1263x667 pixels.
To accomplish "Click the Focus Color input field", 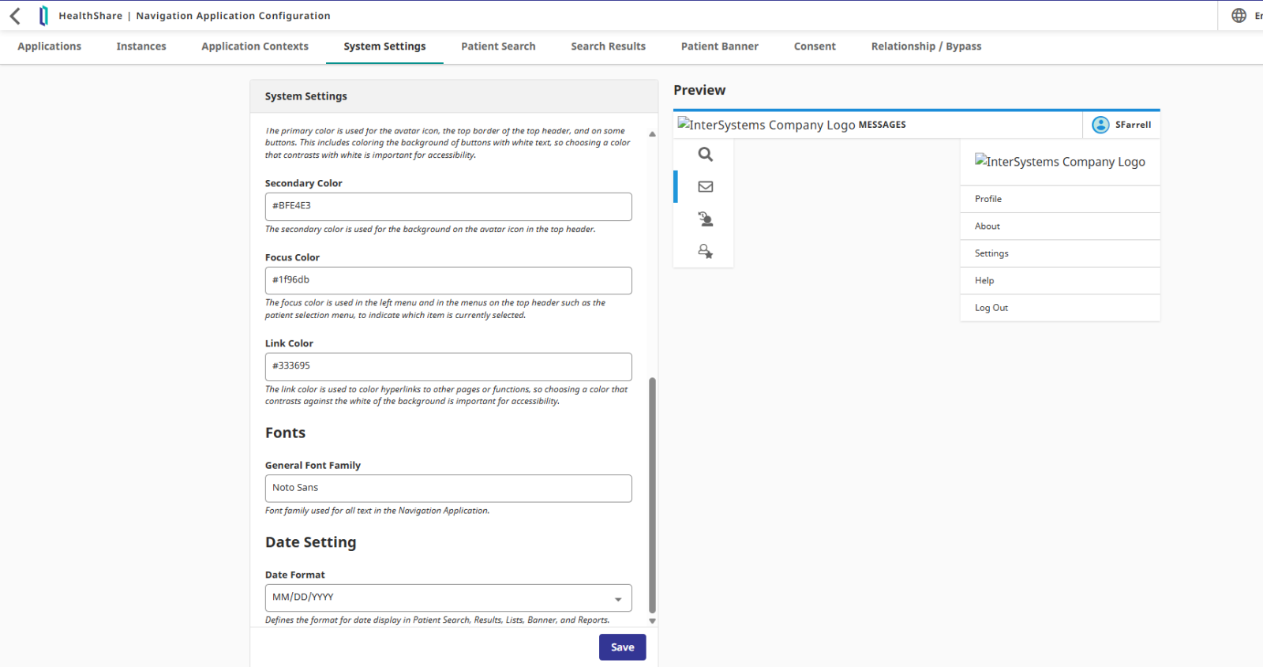I will [x=448, y=280].
